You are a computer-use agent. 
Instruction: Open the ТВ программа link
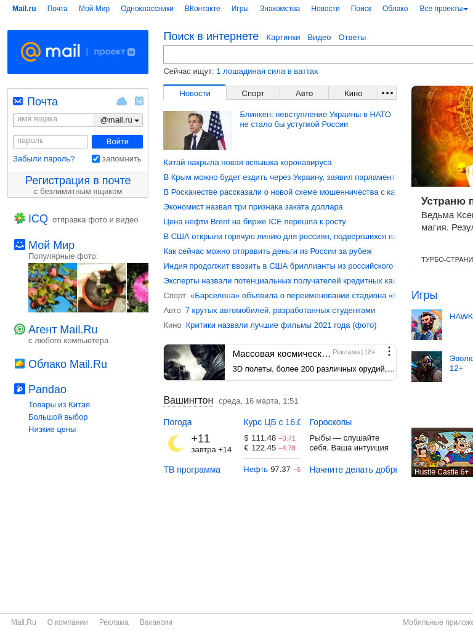pyautogui.click(x=192, y=470)
